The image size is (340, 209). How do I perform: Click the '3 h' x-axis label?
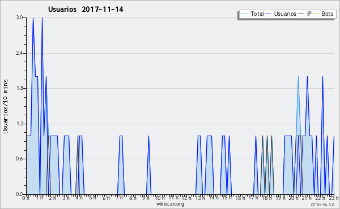(x=66, y=198)
